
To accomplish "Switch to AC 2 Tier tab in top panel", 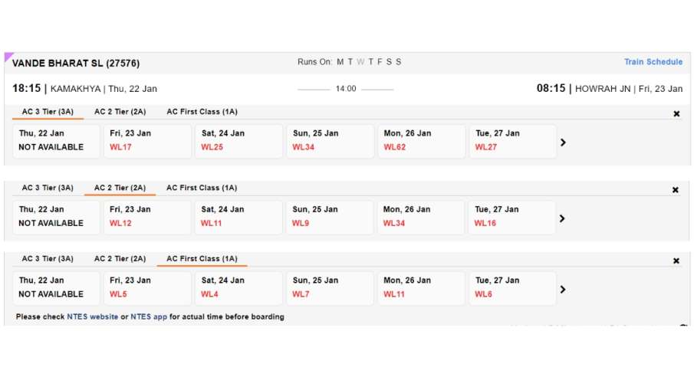I will click(120, 112).
